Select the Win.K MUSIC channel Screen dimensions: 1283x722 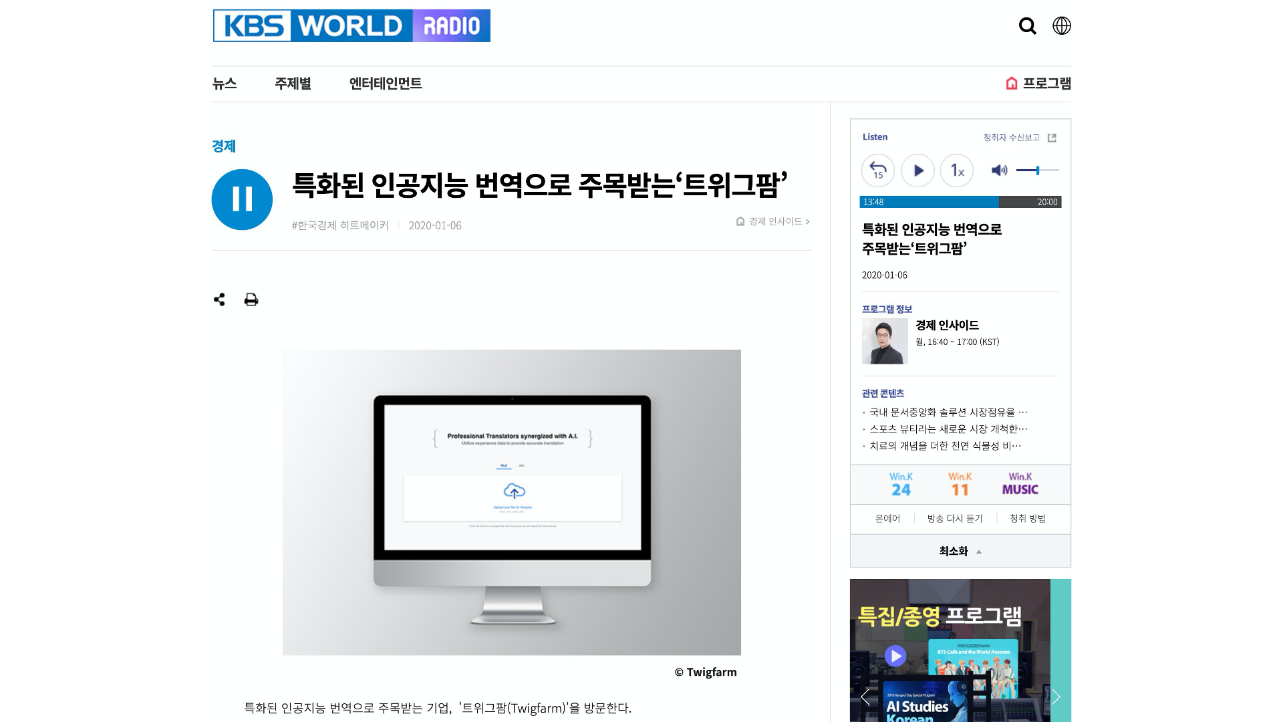tap(1020, 485)
